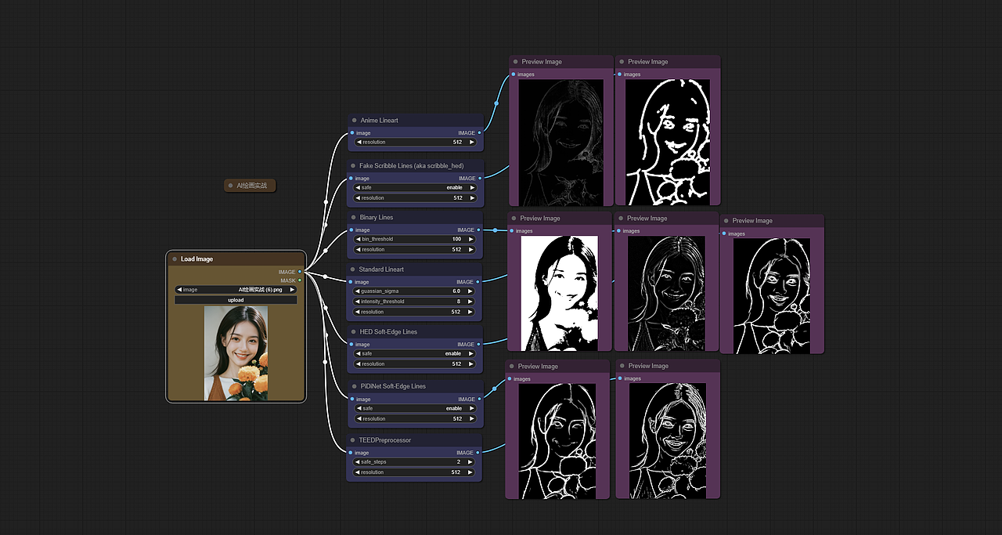Click the black-and-white binary portrait preview image

(x=559, y=293)
